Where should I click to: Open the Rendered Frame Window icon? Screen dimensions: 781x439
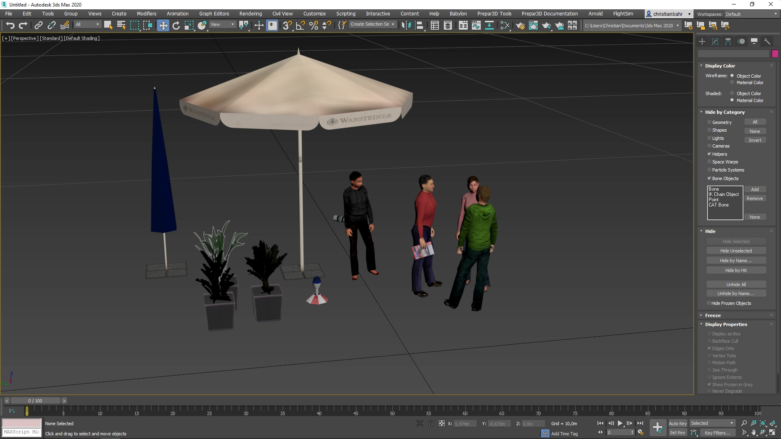[533, 26]
